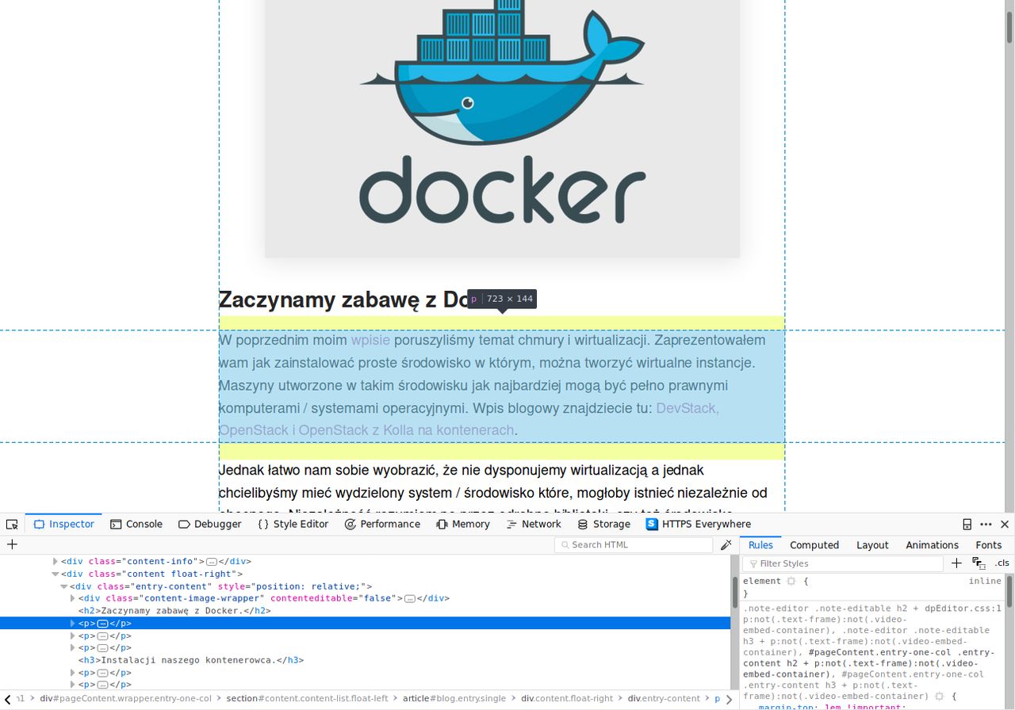
Task: Focus the Search HTML input field
Action: coord(634,545)
